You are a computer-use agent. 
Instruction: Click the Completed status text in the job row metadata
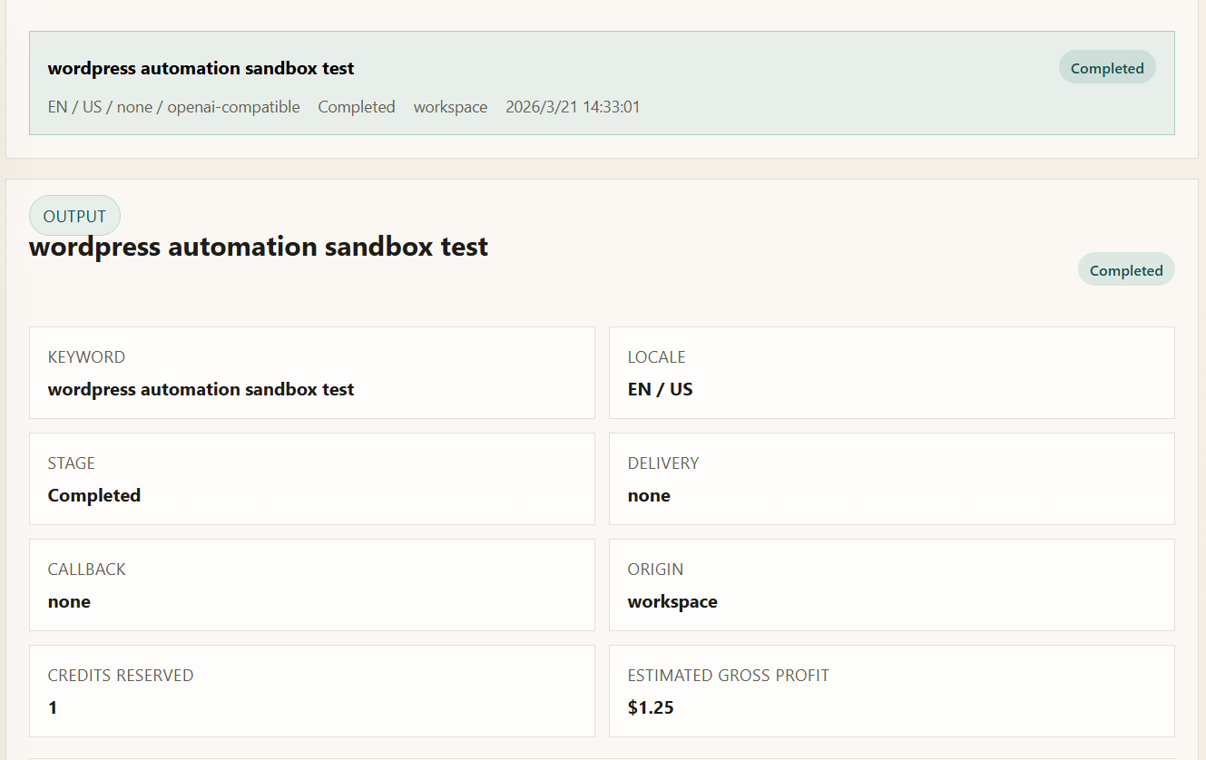point(357,107)
